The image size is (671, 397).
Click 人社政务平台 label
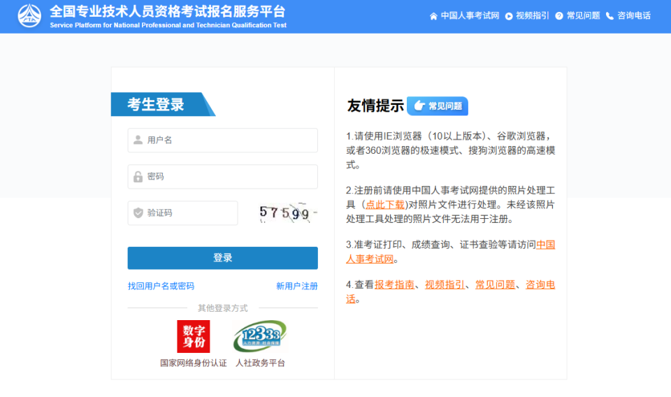click(260, 363)
